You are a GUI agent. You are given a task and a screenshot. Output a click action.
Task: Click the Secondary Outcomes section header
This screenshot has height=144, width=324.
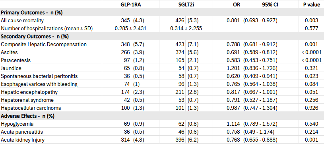(162, 37)
